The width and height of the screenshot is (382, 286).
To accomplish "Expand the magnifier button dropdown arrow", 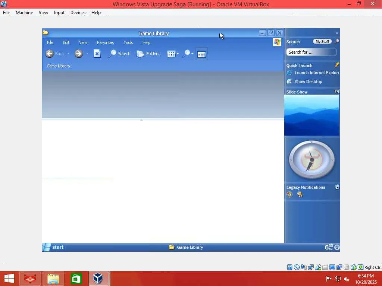I will pos(192,54).
